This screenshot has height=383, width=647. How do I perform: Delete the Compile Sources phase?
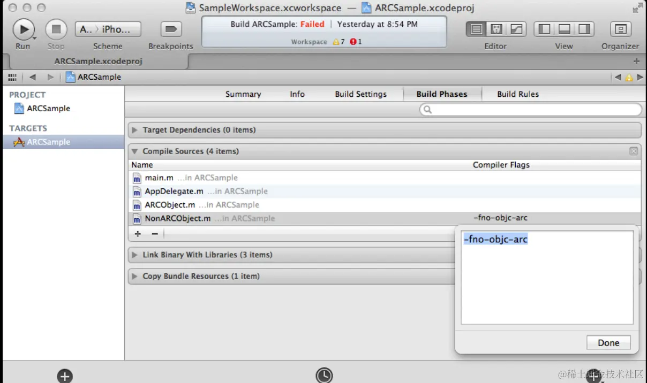[x=634, y=151]
